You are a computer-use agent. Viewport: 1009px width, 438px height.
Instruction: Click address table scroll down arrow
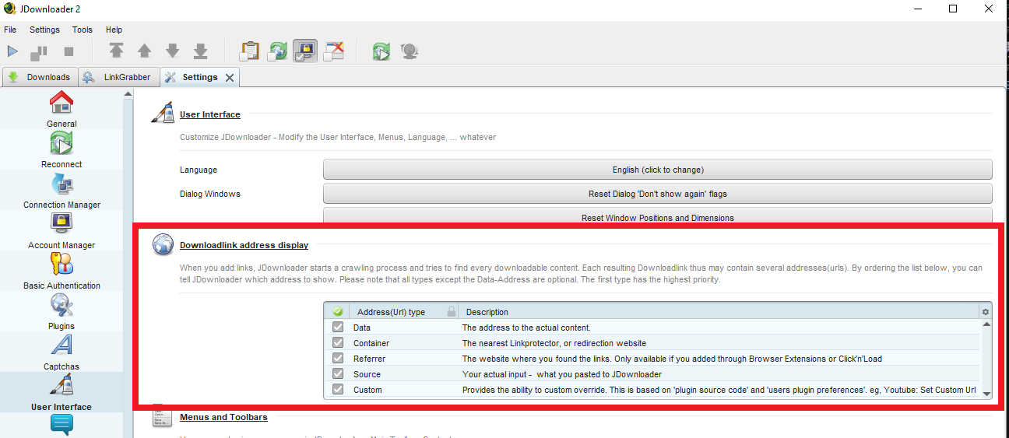click(x=987, y=394)
